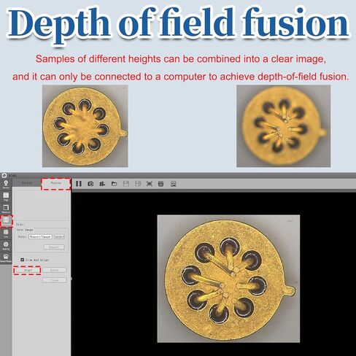Select the highlighted fusion sidebar icon
356x356 pixels.
6,221
